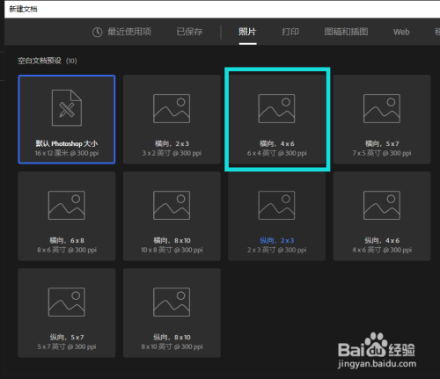Switch to the 打印 tab
Image resolution: width=440 pixels, height=379 pixels.
(x=290, y=32)
